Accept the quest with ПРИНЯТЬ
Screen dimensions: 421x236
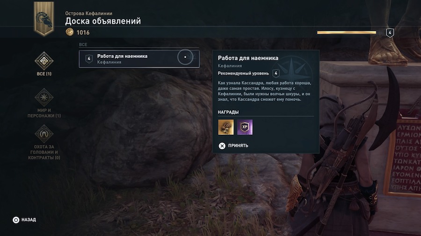pyautogui.click(x=238, y=146)
